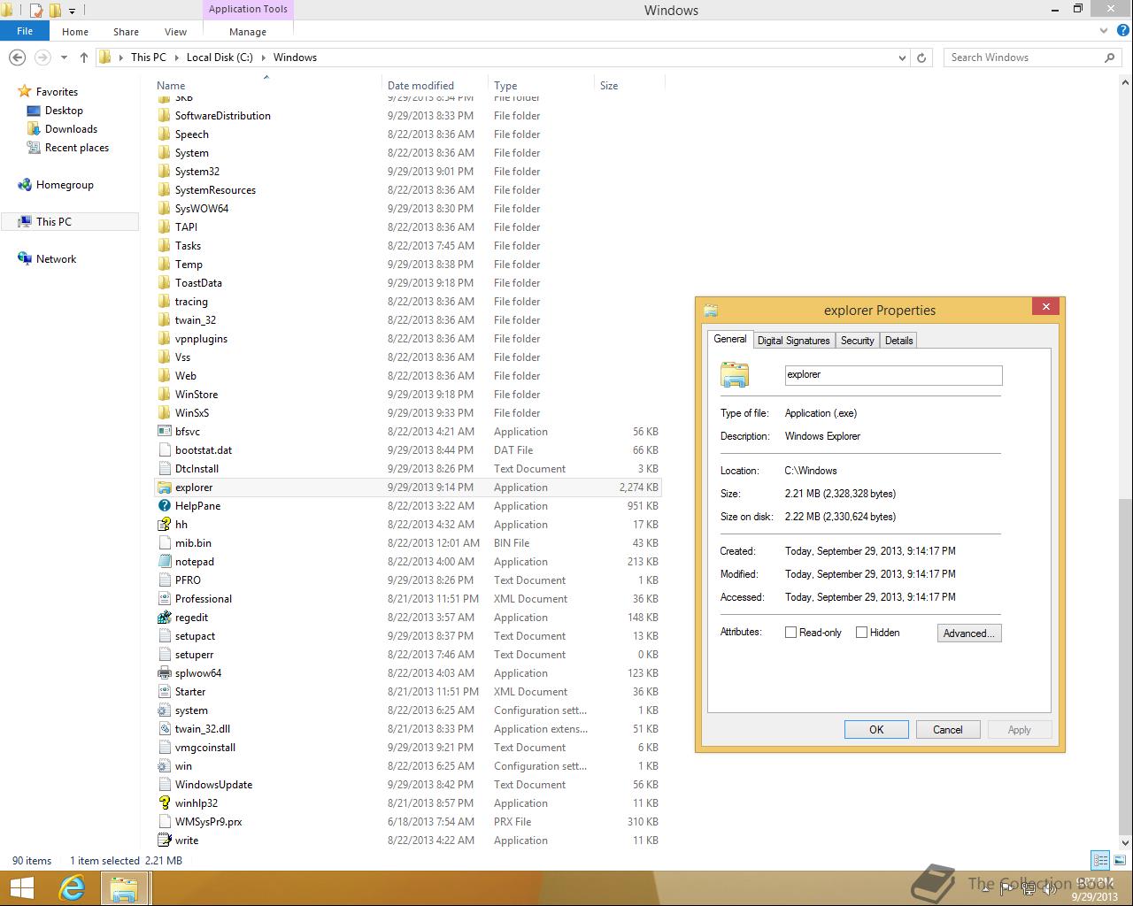Select the HelpPane application icon
The image size is (1133, 906).
164,506
